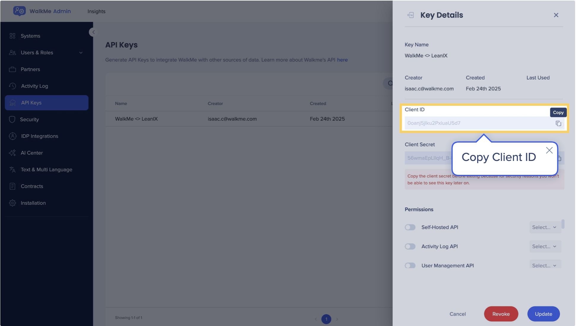Click the Name column header
This screenshot has height=326, width=576.
click(x=121, y=103)
